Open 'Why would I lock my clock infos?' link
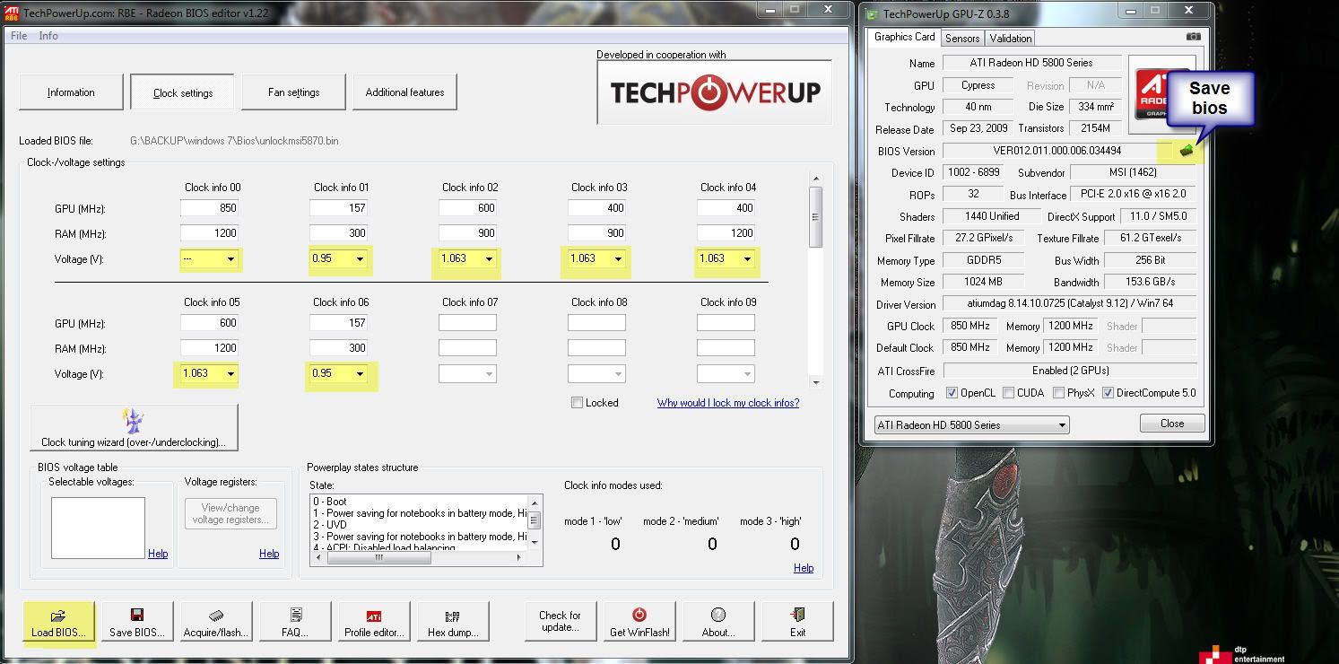Viewport: 1339px width, 664px height. point(727,403)
